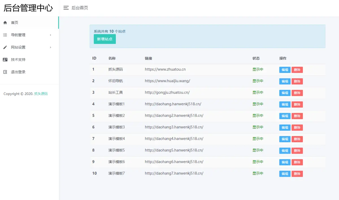Delete the 怀旧导航 site entry
Viewport: 339px width, 200px height.
pyautogui.click(x=297, y=81)
